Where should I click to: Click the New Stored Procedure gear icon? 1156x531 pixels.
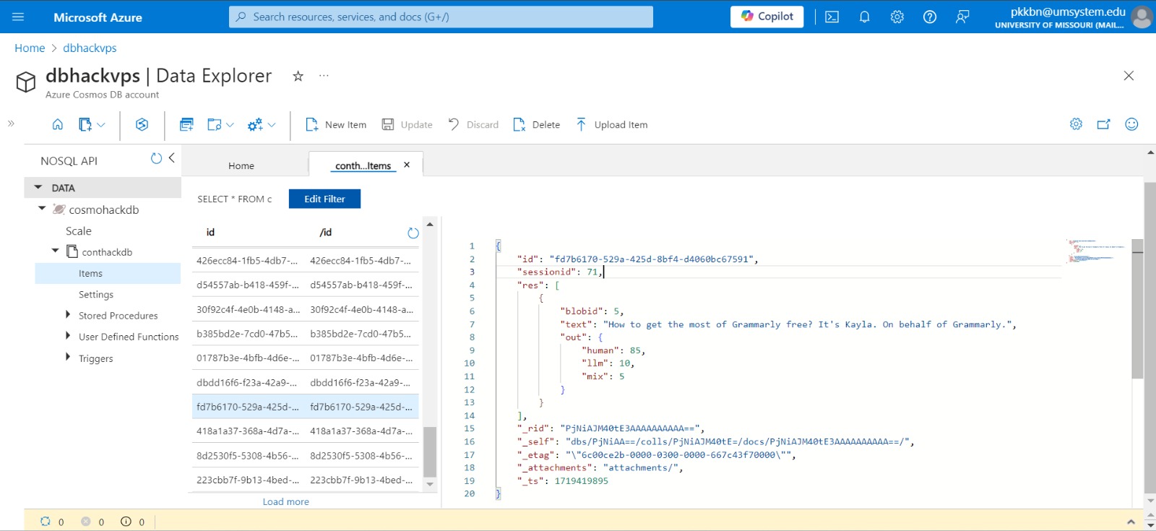[255, 124]
